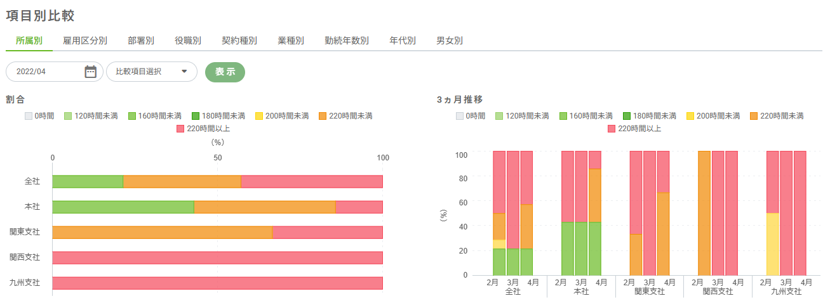
Task: Select the 役職別 tab
Action: 188,41
